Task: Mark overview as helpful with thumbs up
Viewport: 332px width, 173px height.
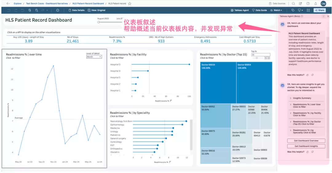Action: point(308,75)
